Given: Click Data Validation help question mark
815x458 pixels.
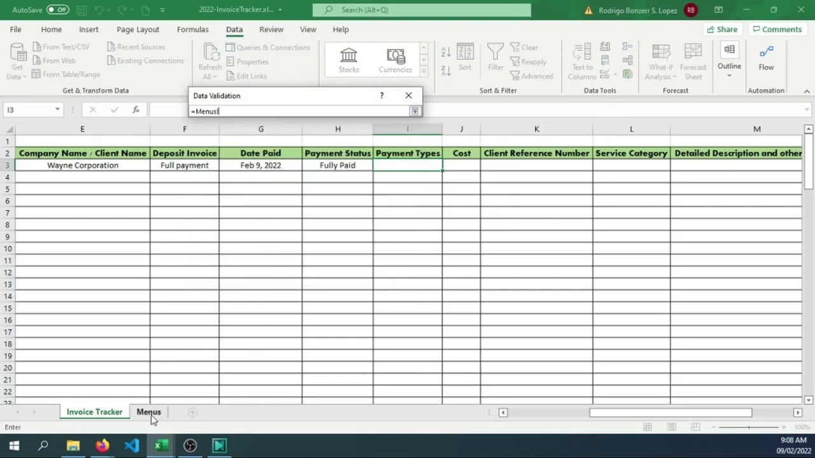Looking at the screenshot, I should point(381,95).
